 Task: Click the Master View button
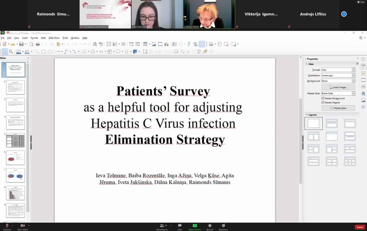tap(338, 108)
